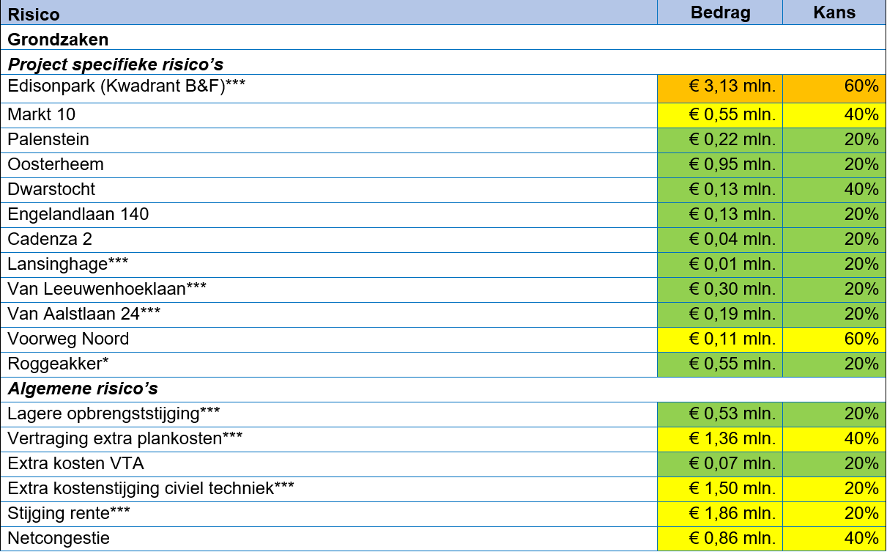Select the Markt 10 row label
Screen dimensions: 887x552
(42, 114)
